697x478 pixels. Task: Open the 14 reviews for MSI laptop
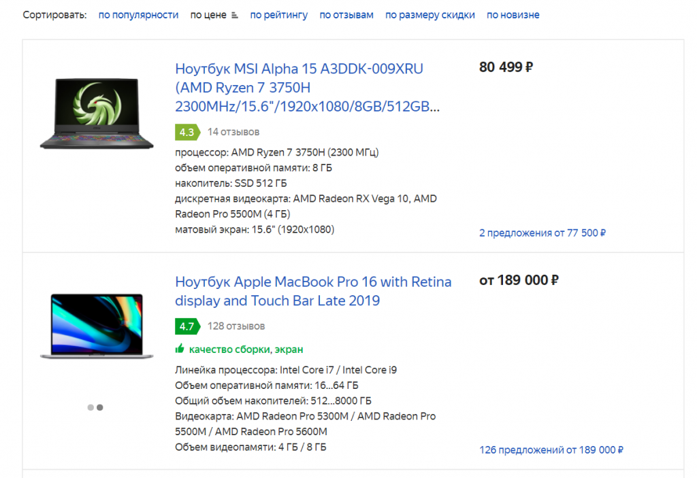[233, 132]
